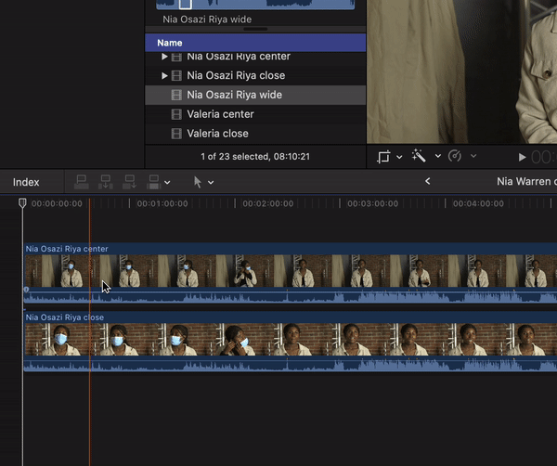This screenshot has height=466, width=557.
Task: Open the edit options dropdown beside Overwrite
Action: 167,183
